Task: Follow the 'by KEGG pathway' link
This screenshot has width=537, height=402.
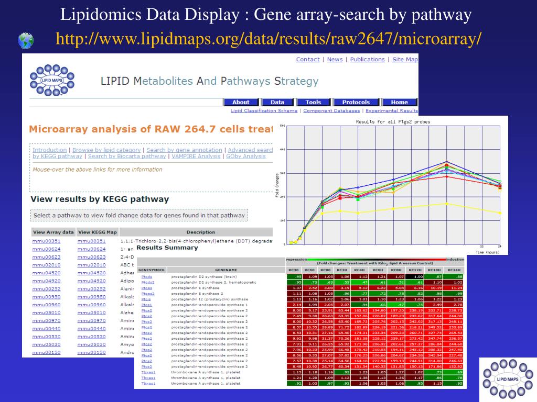Action: (57, 156)
